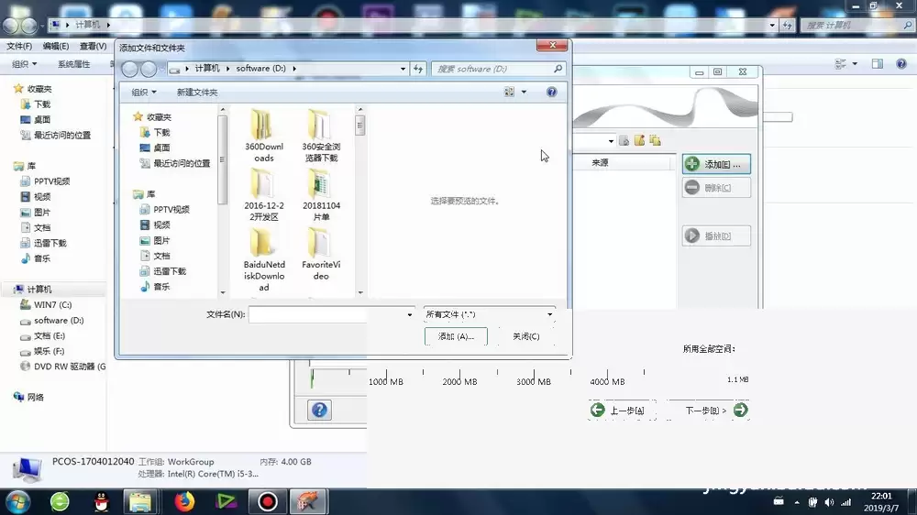The width and height of the screenshot is (917, 515).
Task: Open the FavoriteVideo folder
Action: tap(321, 254)
